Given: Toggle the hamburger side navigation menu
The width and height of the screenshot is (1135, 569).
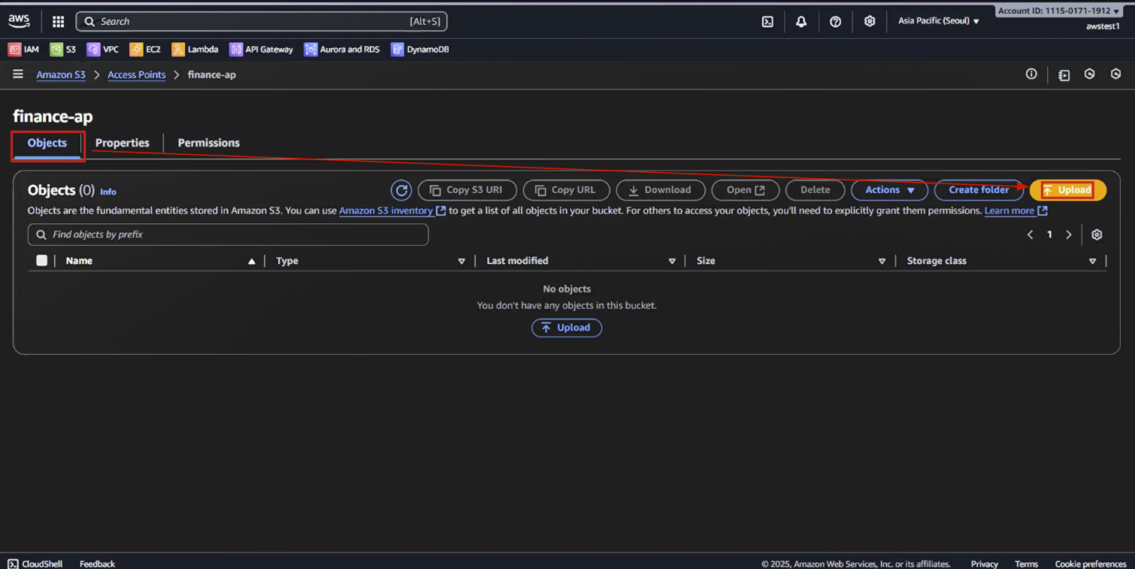Looking at the screenshot, I should click(18, 74).
